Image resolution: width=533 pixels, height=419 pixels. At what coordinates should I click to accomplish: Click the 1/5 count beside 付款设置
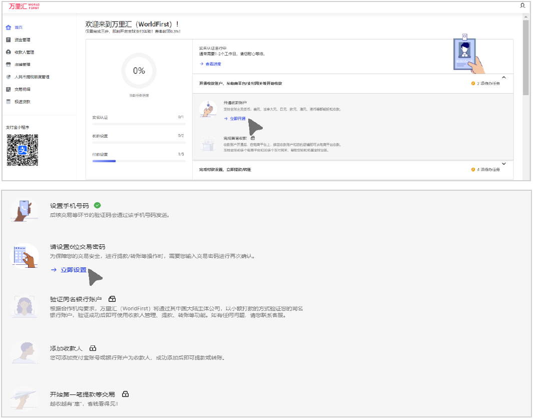181,154
